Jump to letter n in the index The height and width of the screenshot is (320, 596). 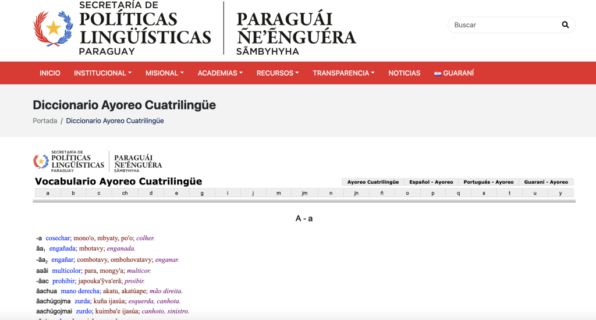[331, 193]
